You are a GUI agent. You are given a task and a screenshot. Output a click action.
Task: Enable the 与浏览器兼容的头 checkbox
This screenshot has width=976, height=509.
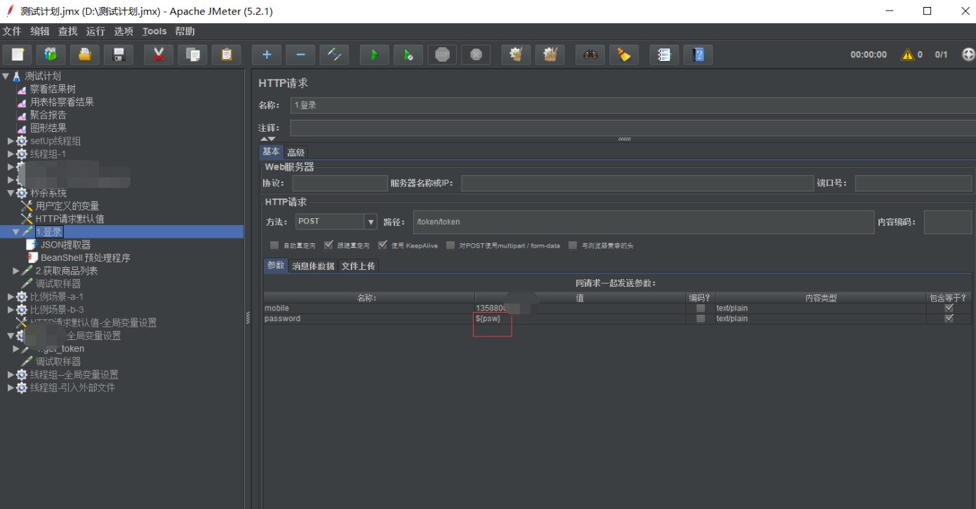coord(573,245)
